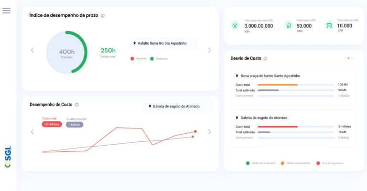The image size is (367, 191).
Task: Click info icon beside Índice de desempenho de prazo
Action: pos(103,16)
